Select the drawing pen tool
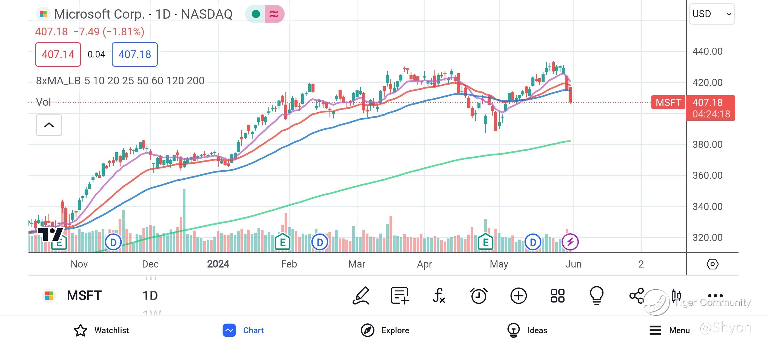Viewport: 767px width, 345px height. pos(361,296)
